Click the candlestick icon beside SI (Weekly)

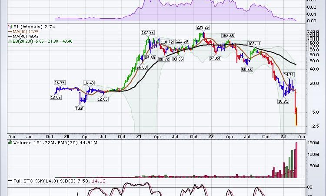(x=10, y=27)
